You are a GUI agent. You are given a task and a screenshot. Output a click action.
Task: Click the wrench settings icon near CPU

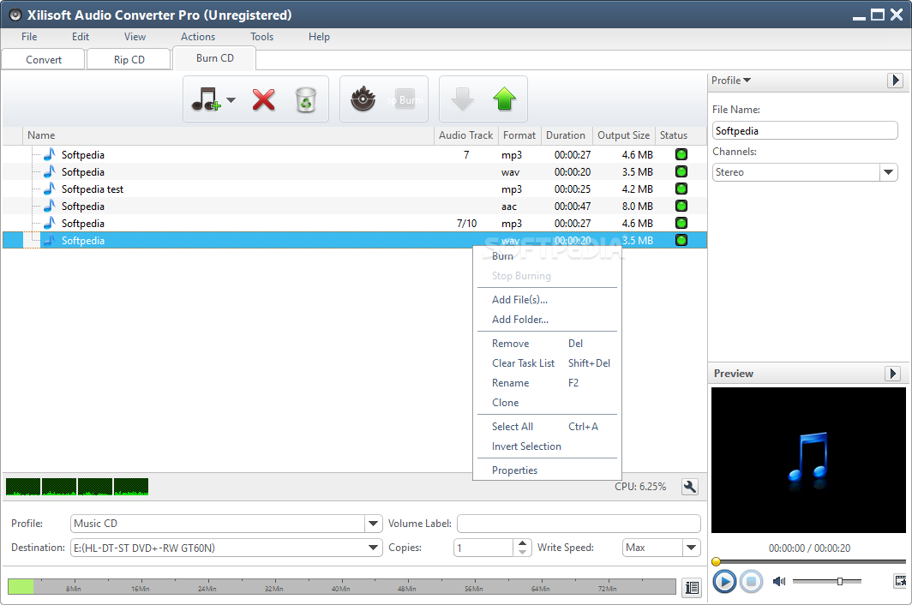(x=690, y=487)
